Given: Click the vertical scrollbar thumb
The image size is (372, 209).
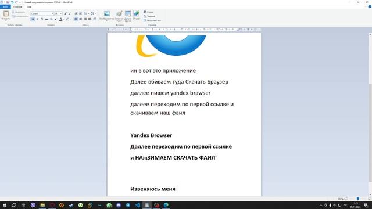Looking at the screenshot, I should pyautogui.click(x=370, y=132).
